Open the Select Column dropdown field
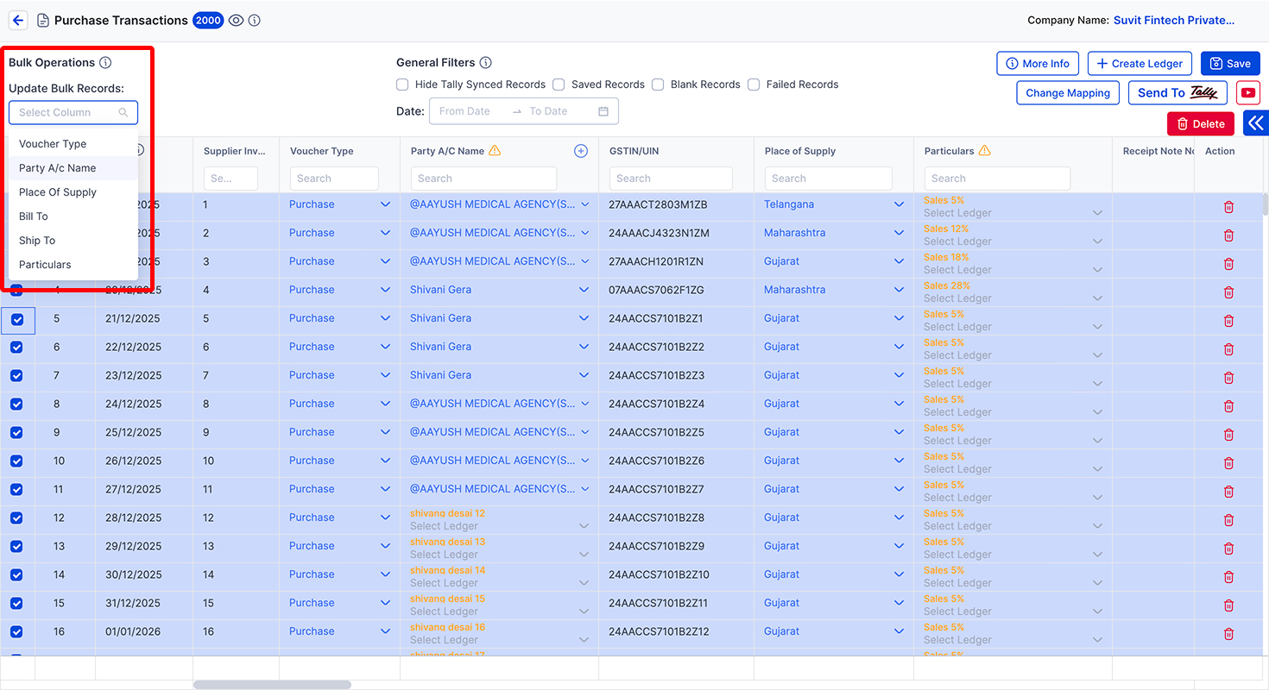Image resolution: width=1269 pixels, height=690 pixels. 73,112
